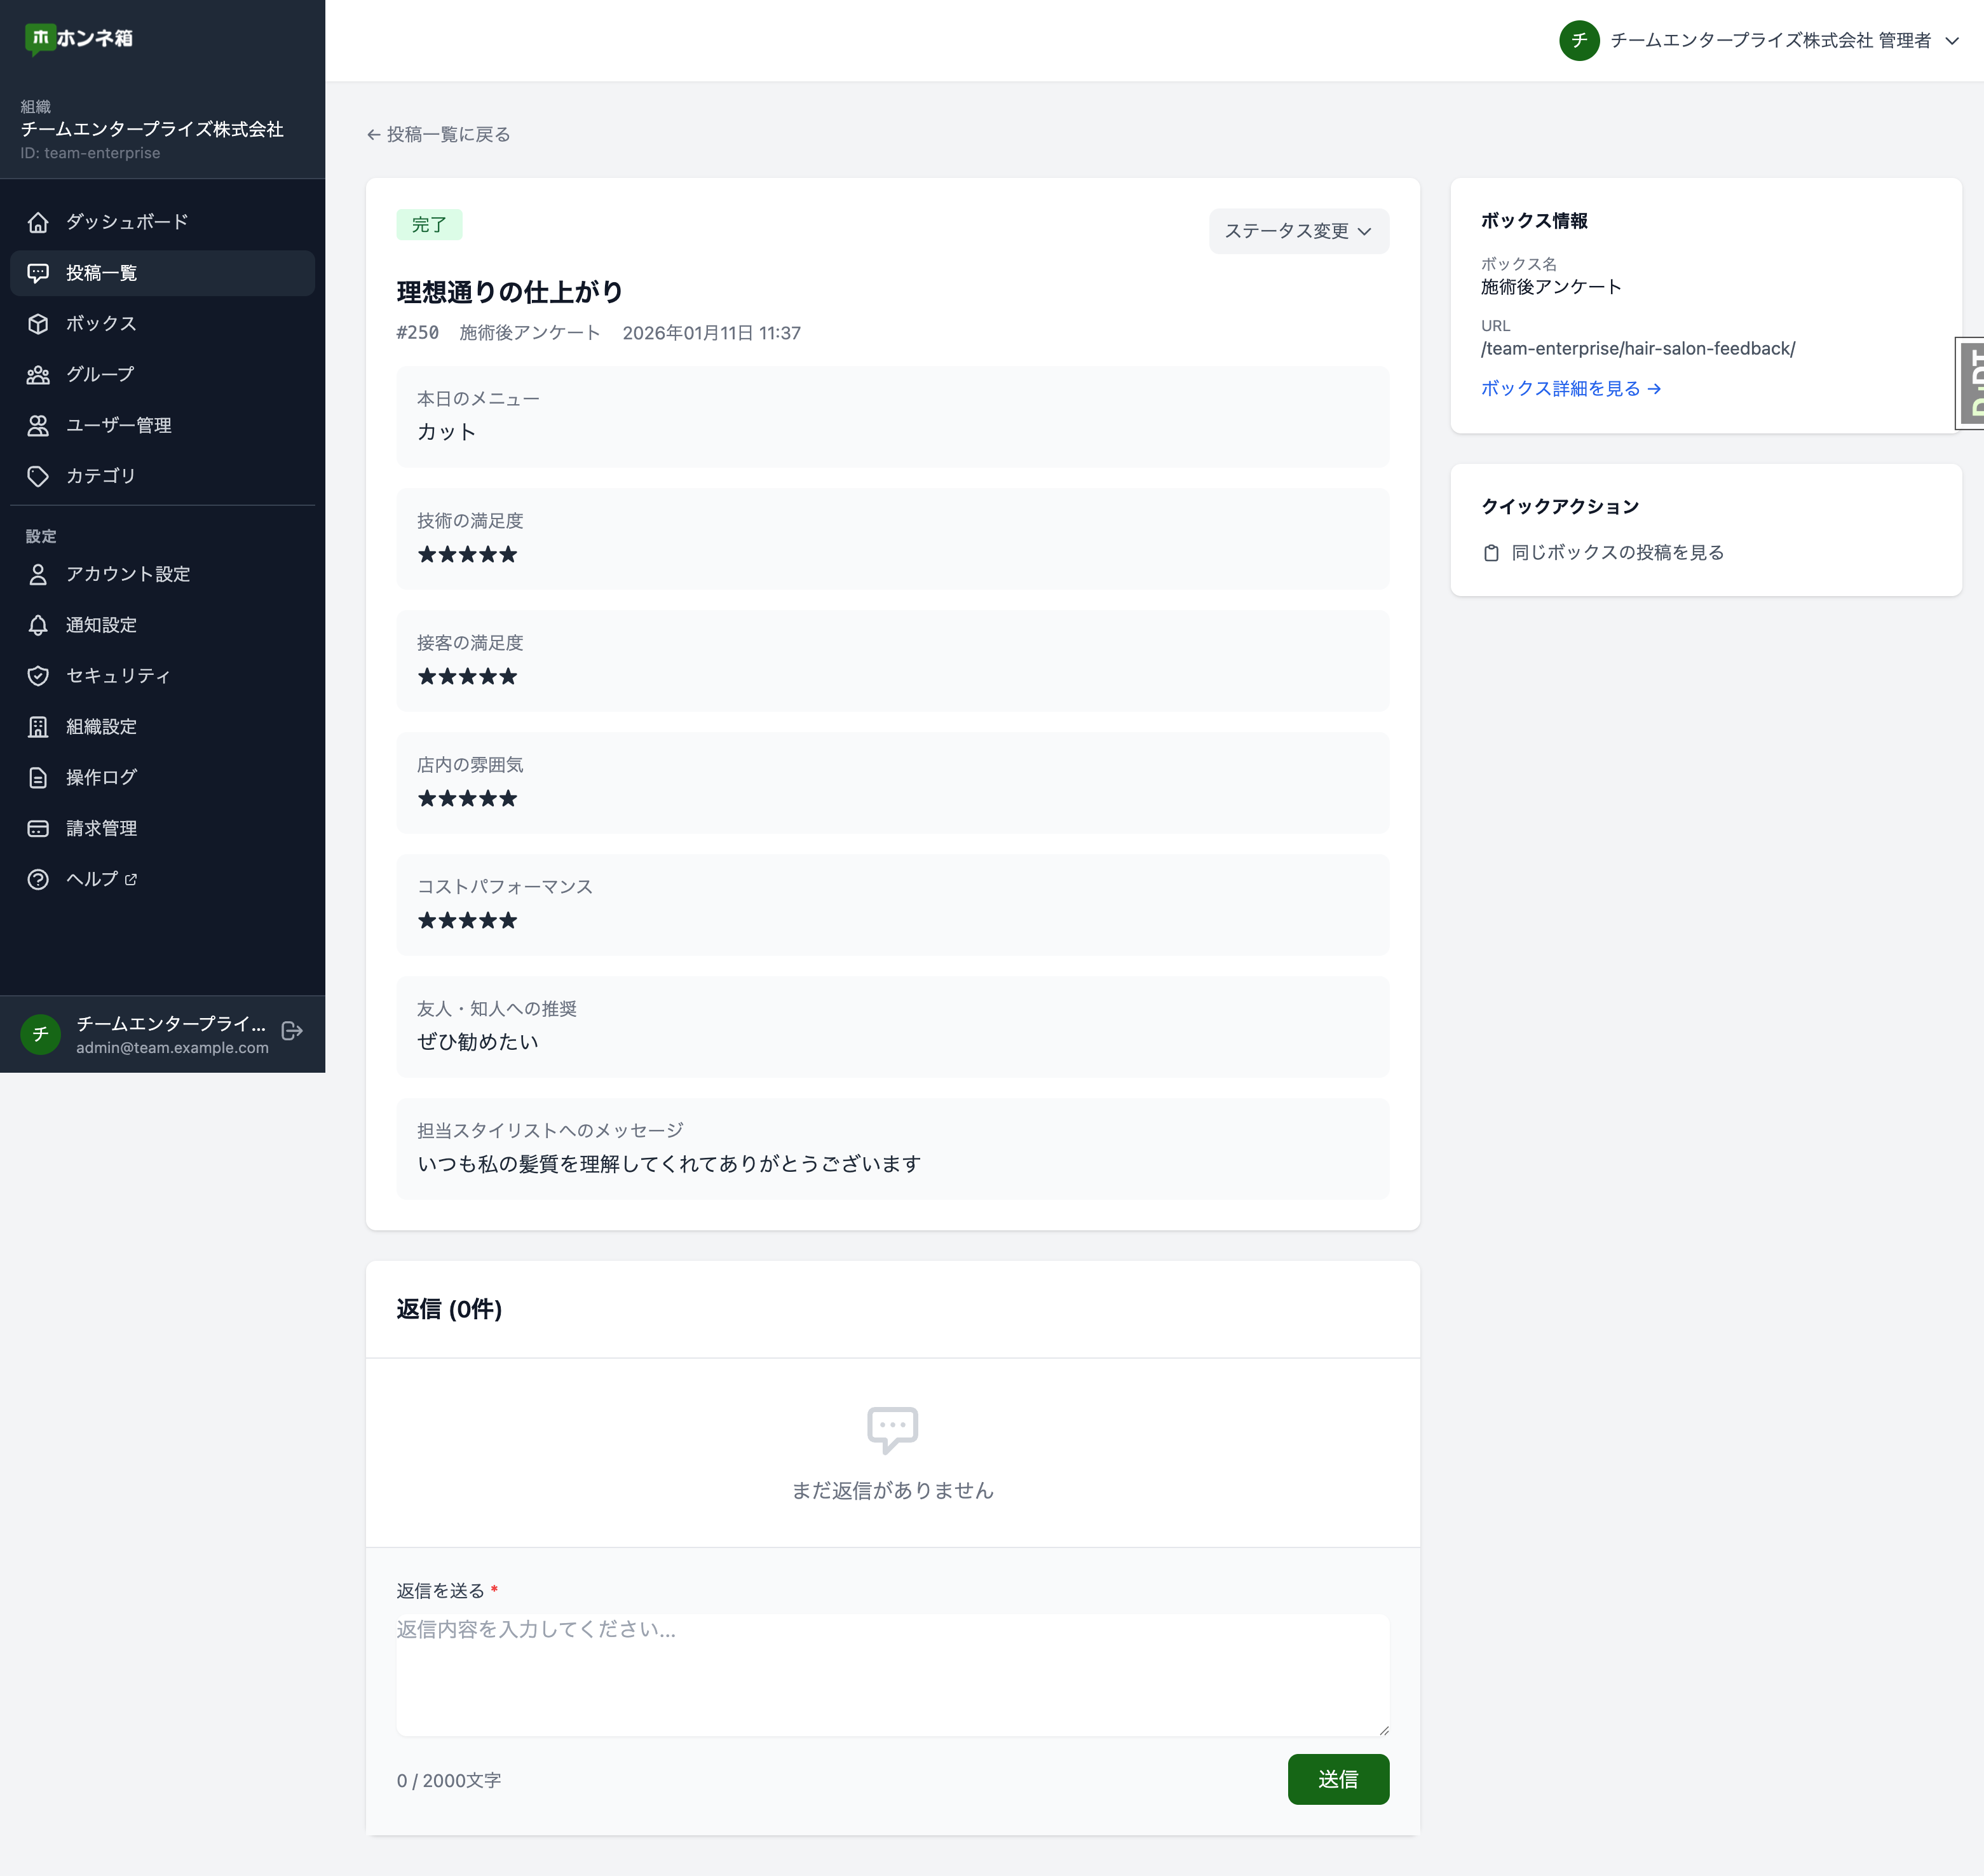1984x1876 pixels.
Task: Click the logout icon in sidebar footer
Action: 292,1031
